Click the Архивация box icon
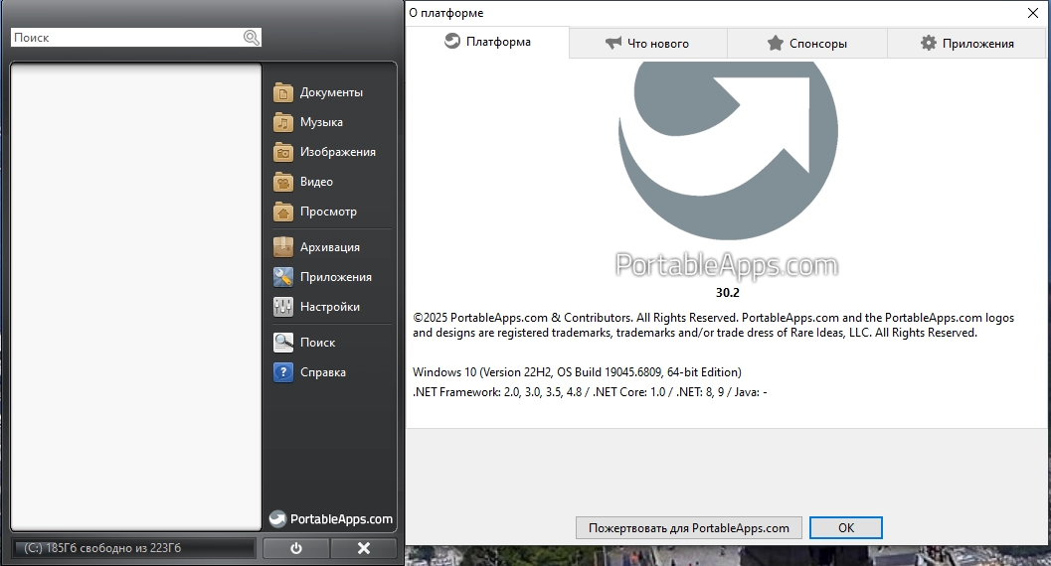 (283, 247)
